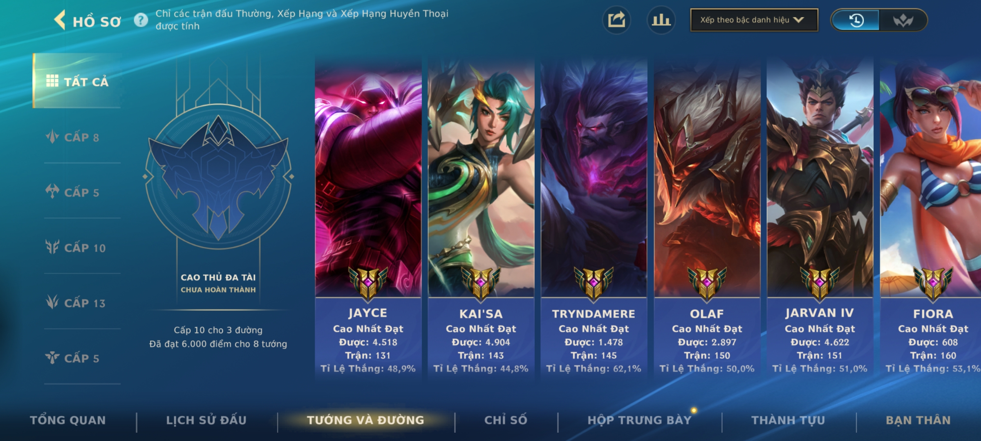Open the TỔNG QUAN tab
The width and height of the screenshot is (981, 441).
point(68,420)
